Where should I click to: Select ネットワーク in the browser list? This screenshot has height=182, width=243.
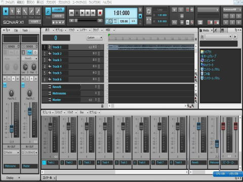[207, 65]
